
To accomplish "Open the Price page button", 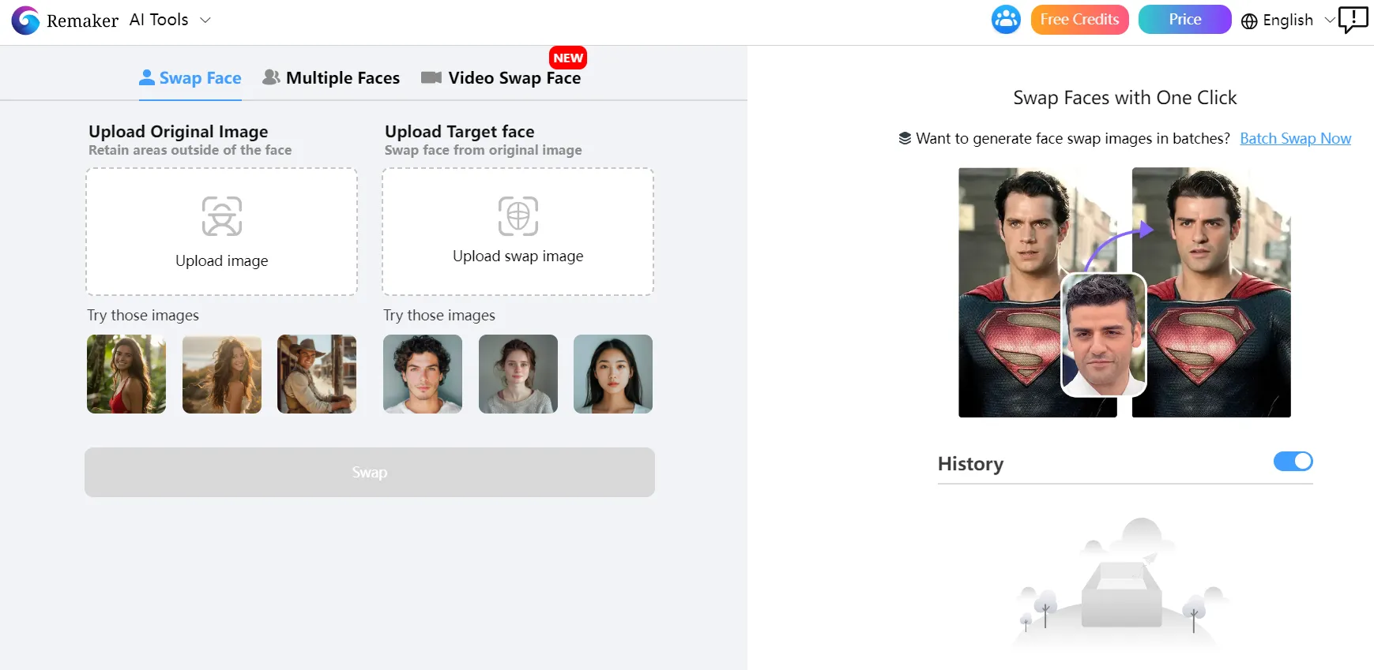I will coord(1184,20).
